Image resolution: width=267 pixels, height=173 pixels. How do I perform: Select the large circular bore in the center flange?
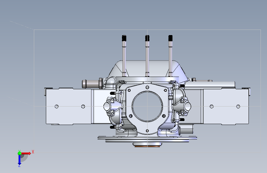point(147,106)
